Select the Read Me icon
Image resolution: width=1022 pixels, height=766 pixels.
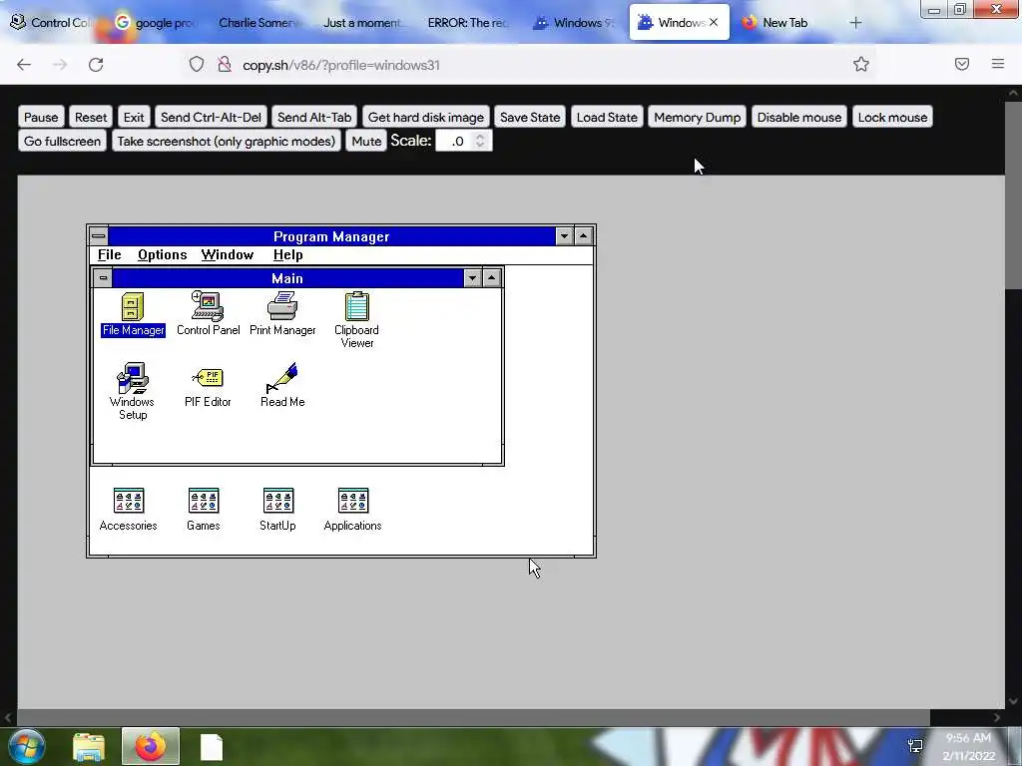click(282, 386)
